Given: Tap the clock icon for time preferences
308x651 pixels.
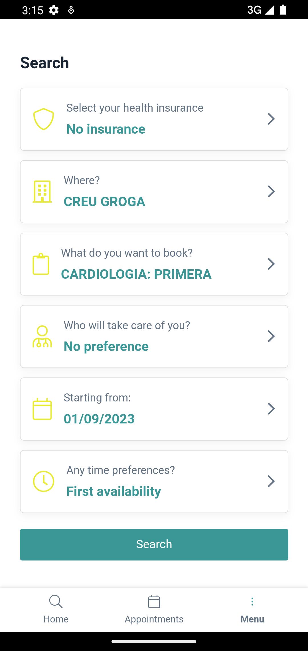Looking at the screenshot, I should pos(44,481).
